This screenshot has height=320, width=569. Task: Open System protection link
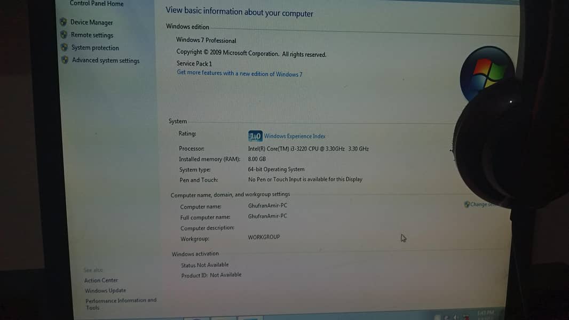coord(95,48)
